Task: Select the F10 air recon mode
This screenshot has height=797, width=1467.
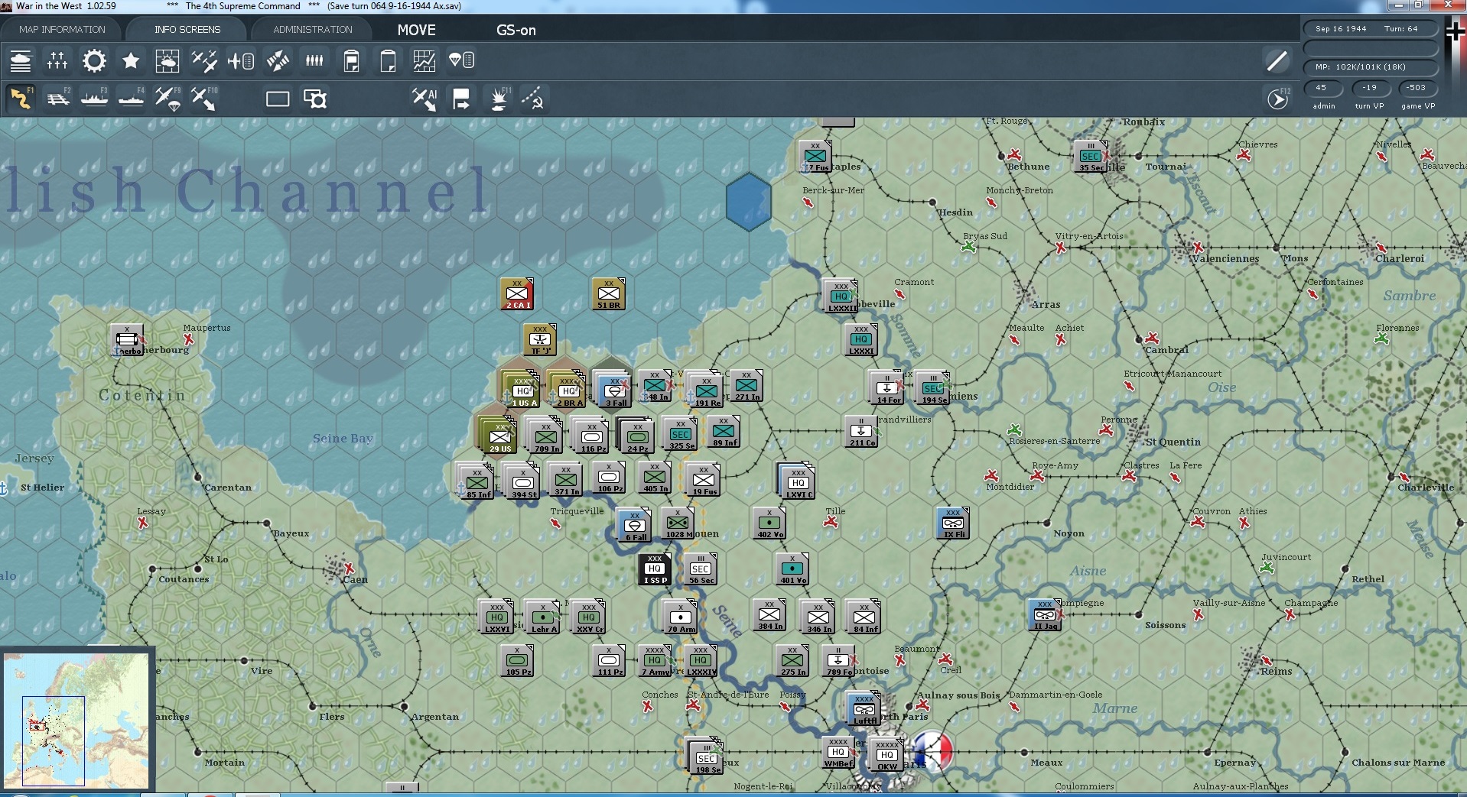Action: click(204, 99)
